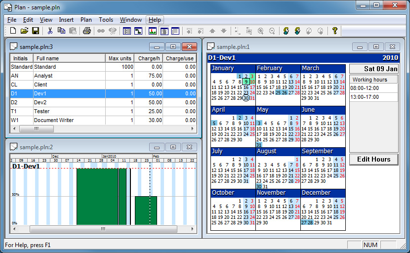Image resolution: width=410 pixels, height=253 pixels.
Task: Click the D1-Dev1 histogram label
Action: pyautogui.click(x=26, y=167)
